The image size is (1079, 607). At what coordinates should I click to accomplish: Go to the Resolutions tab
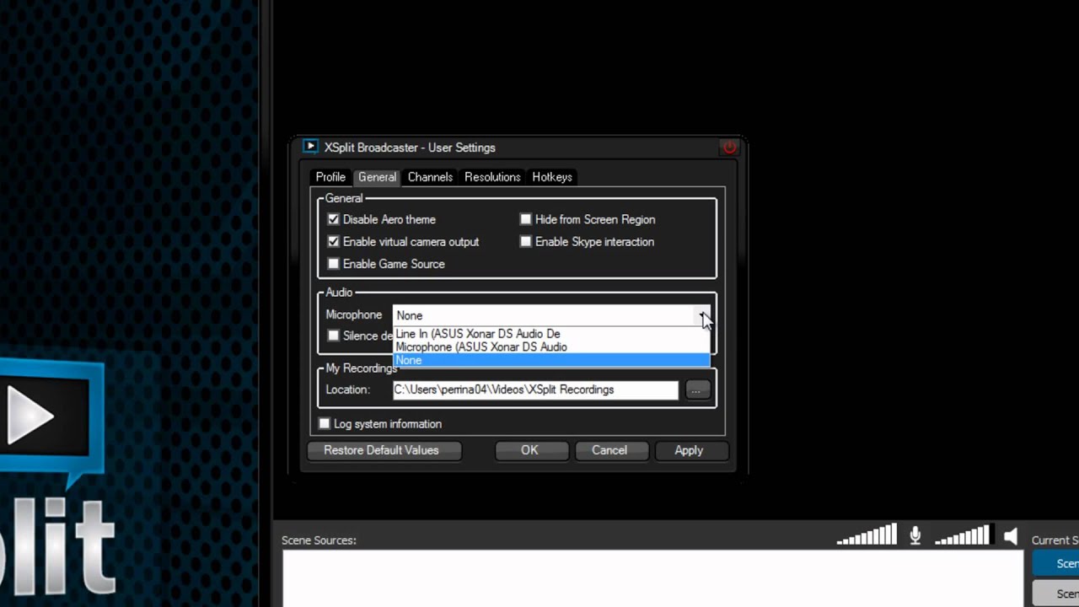[492, 177]
